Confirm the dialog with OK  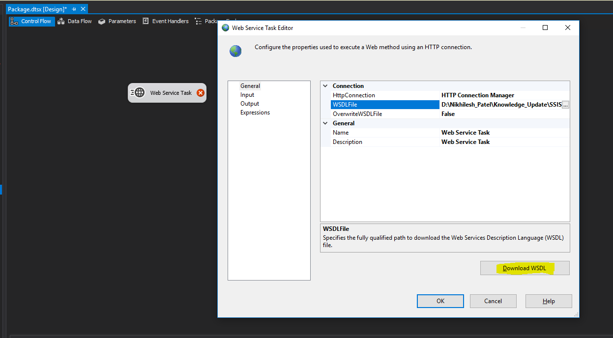[440, 301]
